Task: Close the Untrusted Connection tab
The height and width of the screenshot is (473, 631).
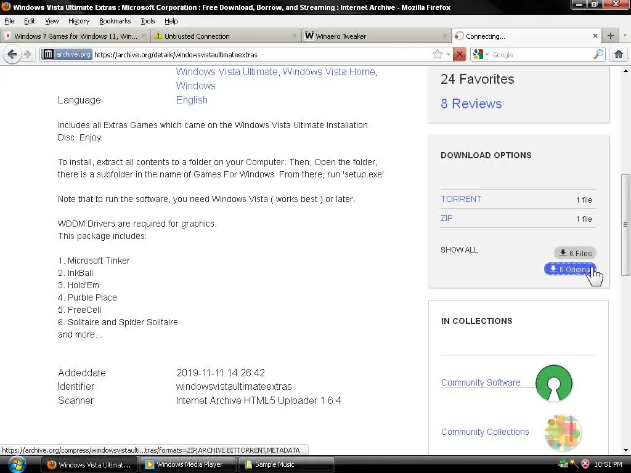Action: (x=294, y=36)
